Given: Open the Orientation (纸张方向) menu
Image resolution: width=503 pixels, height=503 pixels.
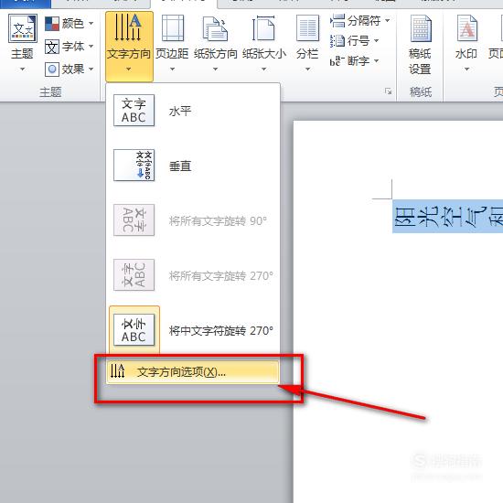Looking at the screenshot, I should click(x=215, y=43).
